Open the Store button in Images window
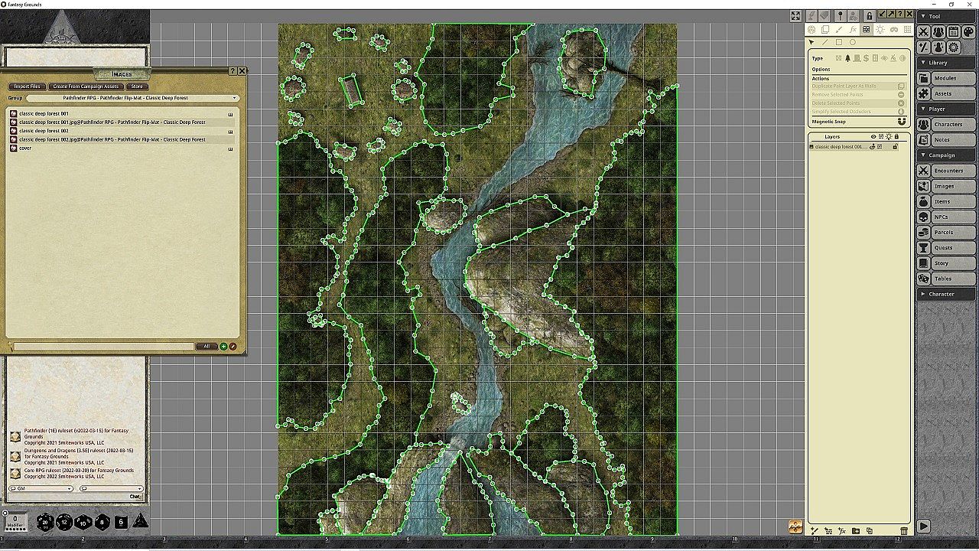Viewport: 979px width, 551px height. pyautogui.click(x=137, y=86)
